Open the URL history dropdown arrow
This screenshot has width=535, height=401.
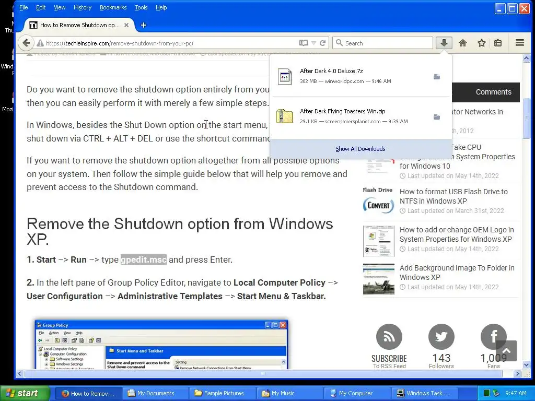pyautogui.click(x=313, y=43)
